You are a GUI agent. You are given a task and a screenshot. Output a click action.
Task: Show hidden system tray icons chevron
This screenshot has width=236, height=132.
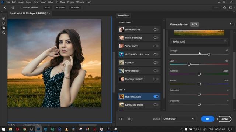click(182, 129)
